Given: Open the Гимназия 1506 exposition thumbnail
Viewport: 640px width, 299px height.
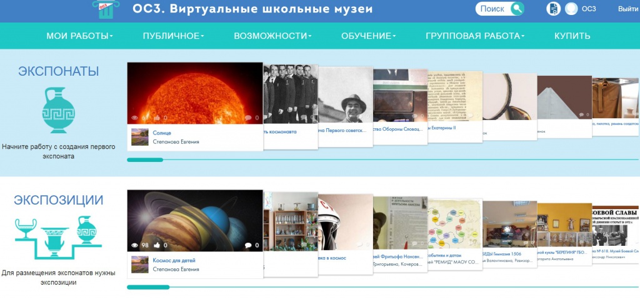Looking at the screenshot, I should pyautogui.click(x=510, y=224).
